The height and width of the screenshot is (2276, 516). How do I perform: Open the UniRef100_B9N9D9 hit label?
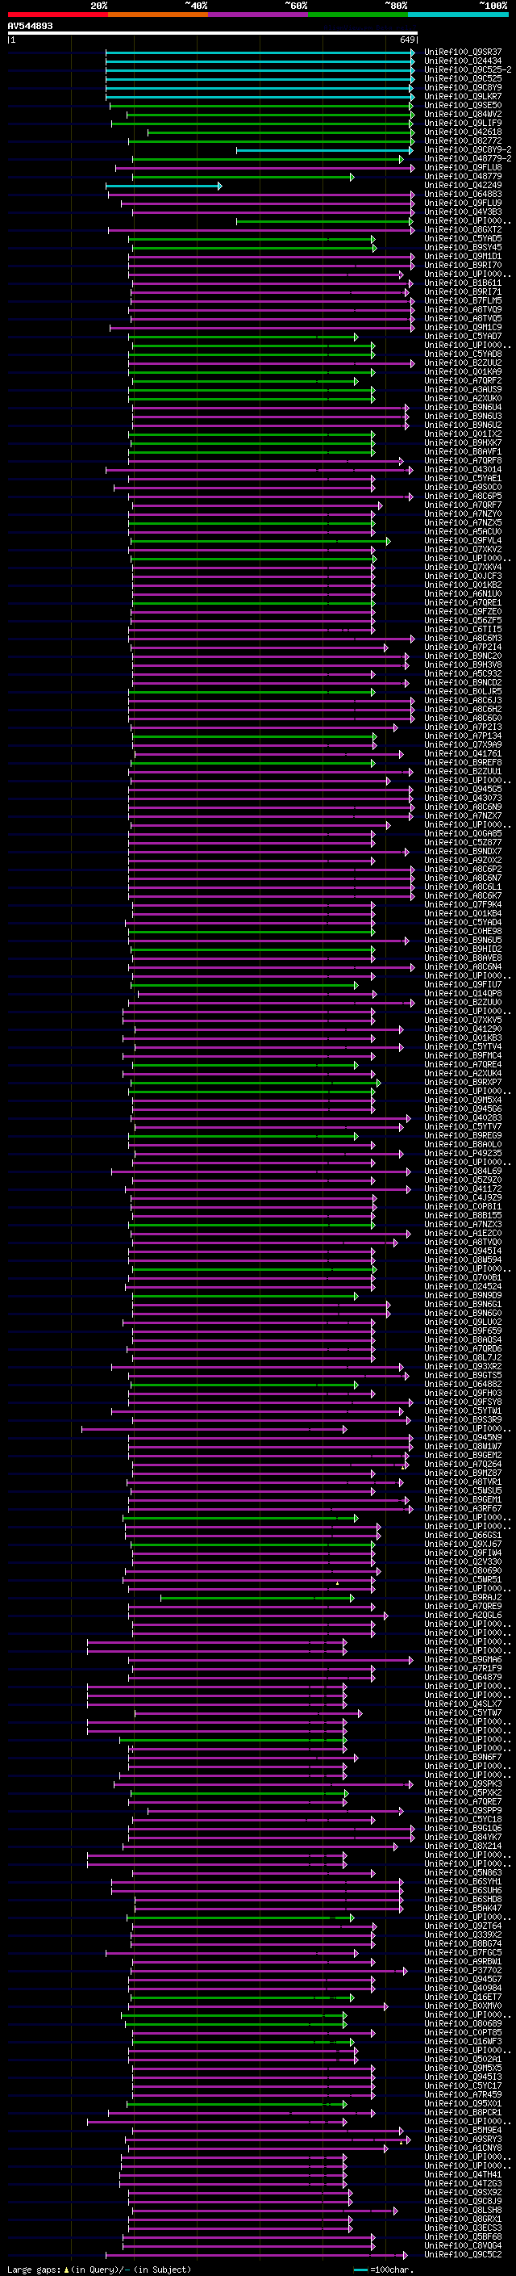click(x=463, y=1296)
